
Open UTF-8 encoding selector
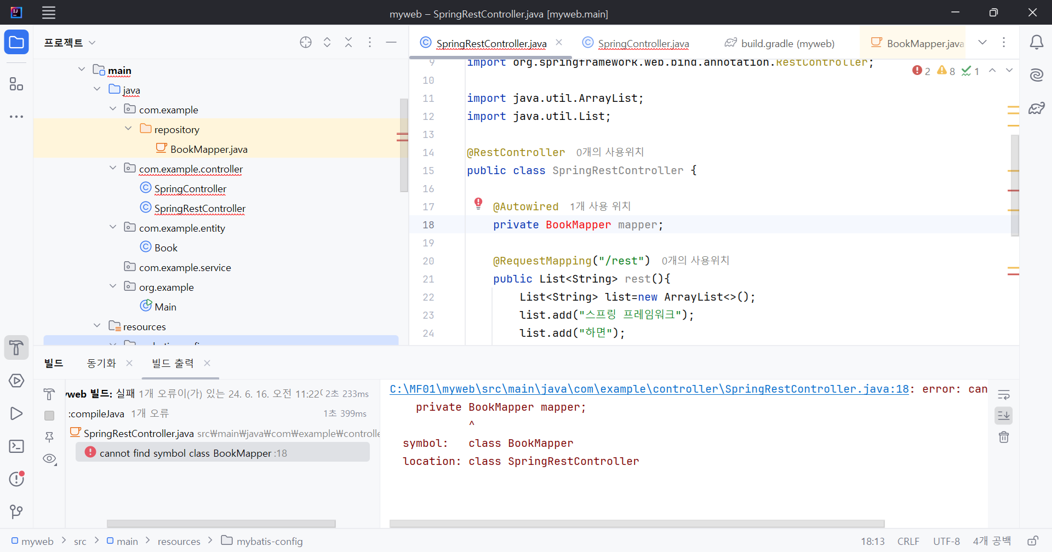point(946,541)
